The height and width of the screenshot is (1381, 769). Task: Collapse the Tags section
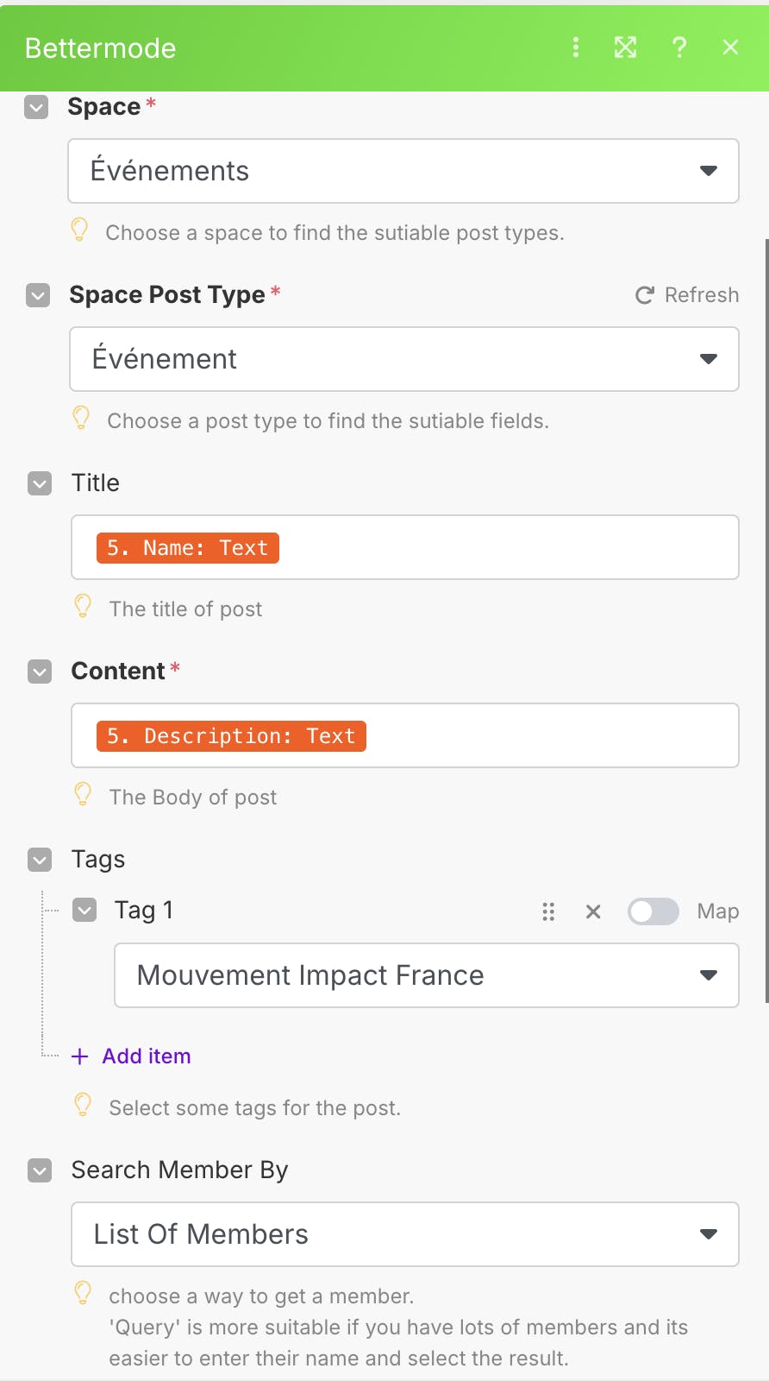coord(40,860)
